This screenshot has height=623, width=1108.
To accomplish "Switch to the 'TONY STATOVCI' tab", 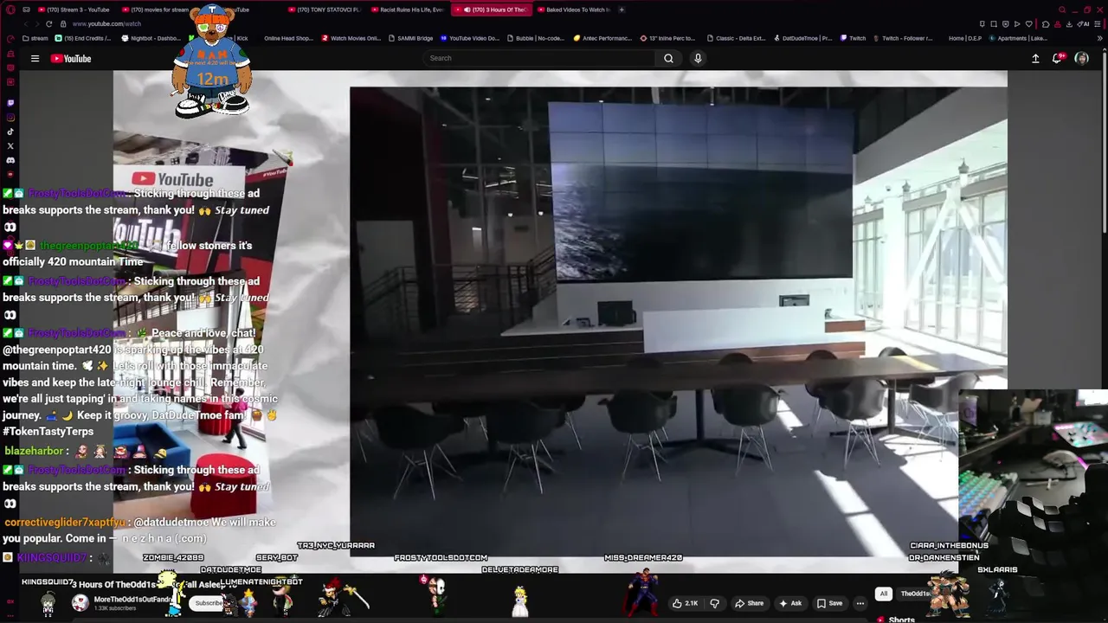I will click(325, 10).
